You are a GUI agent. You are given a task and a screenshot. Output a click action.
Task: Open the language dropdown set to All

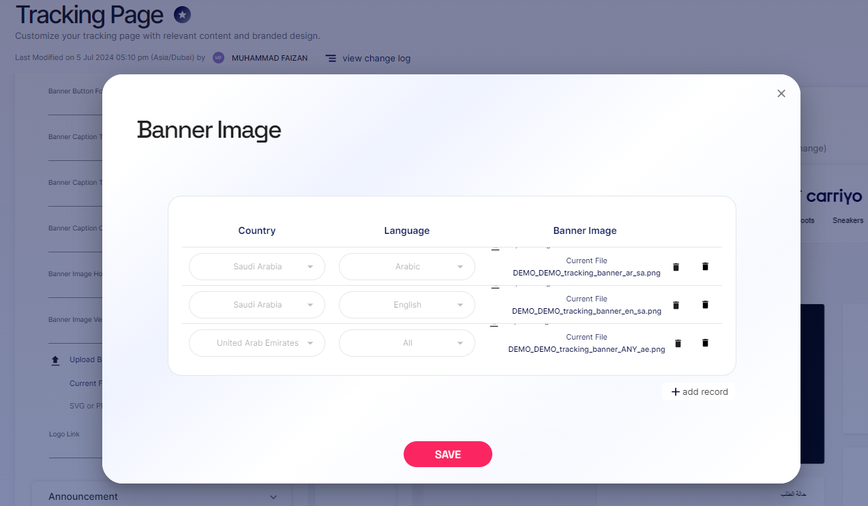pos(407,343)
